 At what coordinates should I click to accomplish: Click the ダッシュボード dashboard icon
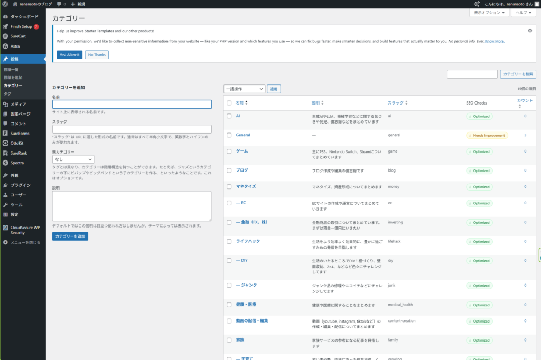(5, 17)
